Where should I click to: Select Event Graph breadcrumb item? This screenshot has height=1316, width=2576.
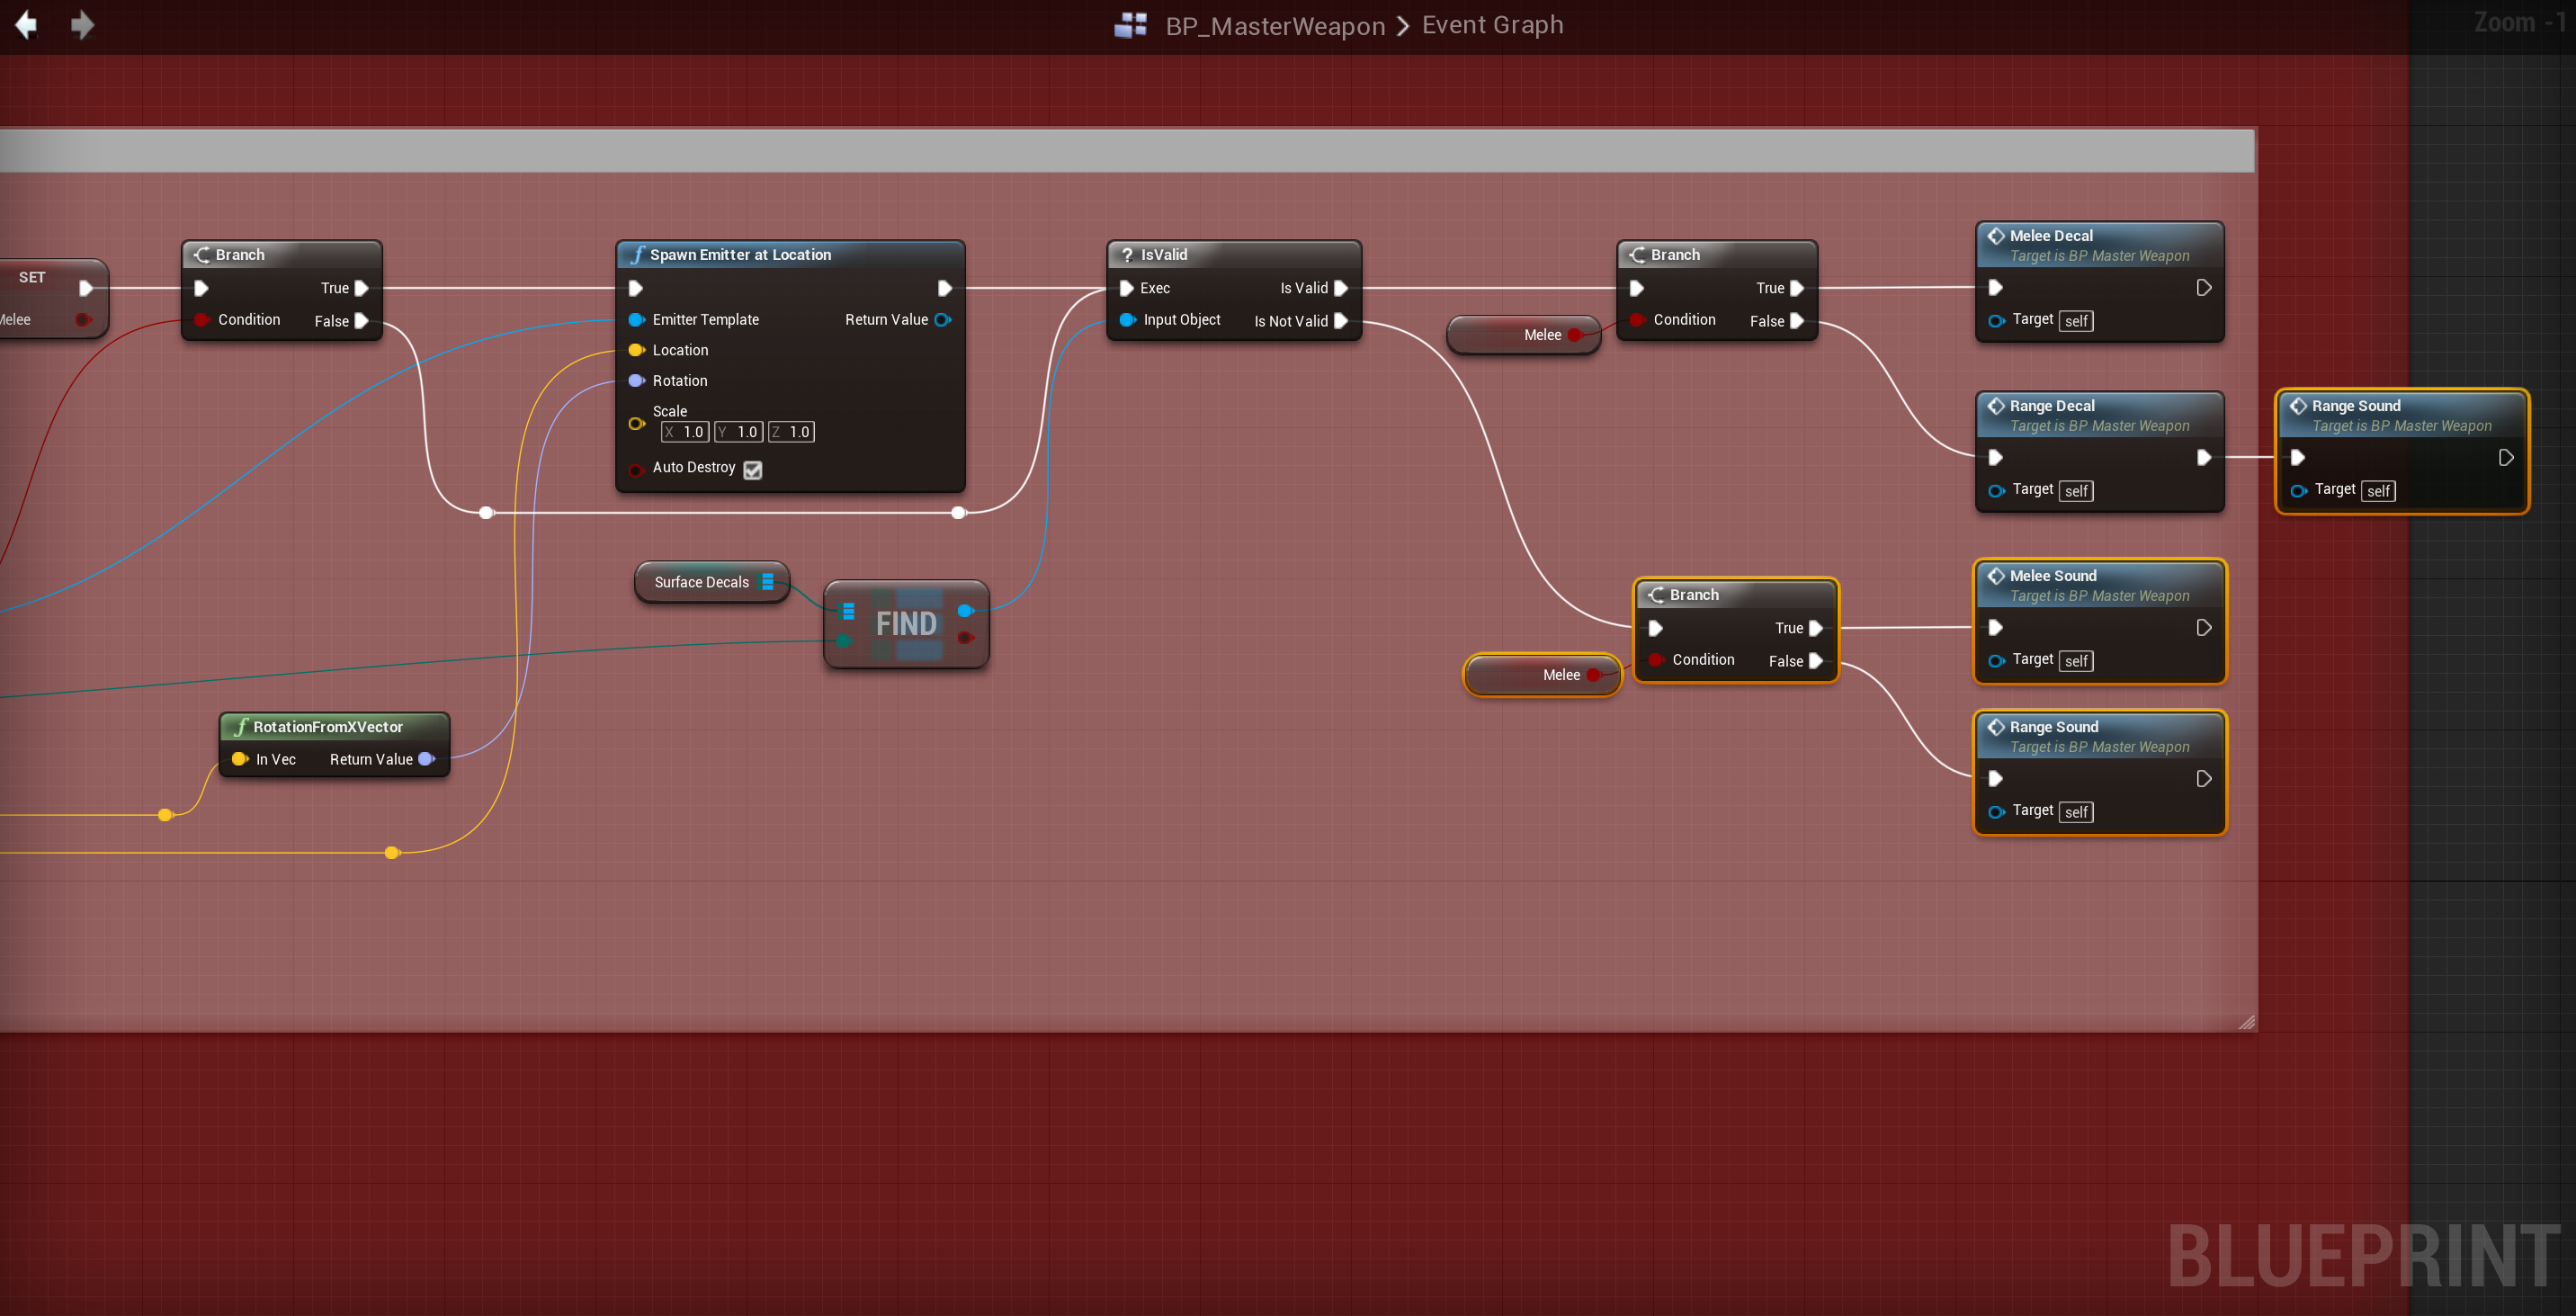[1492, 25]
